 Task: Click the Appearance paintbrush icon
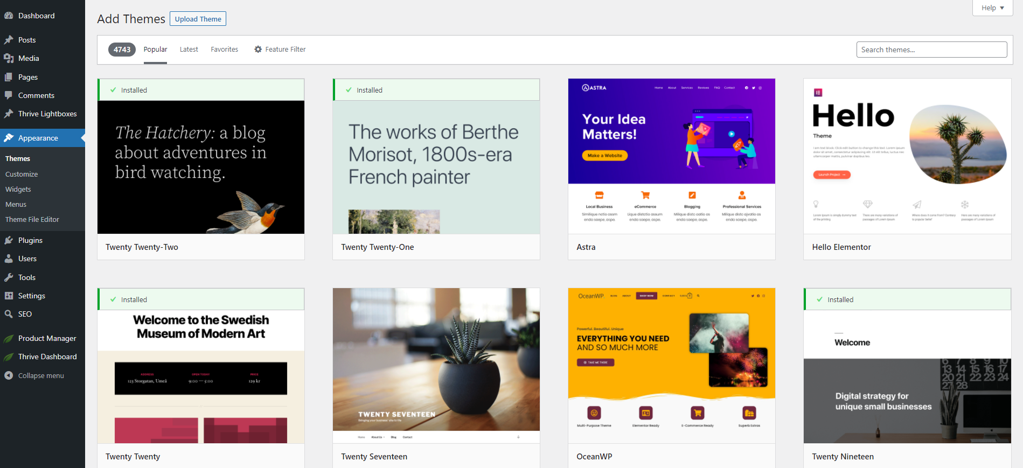click(9, 138)
